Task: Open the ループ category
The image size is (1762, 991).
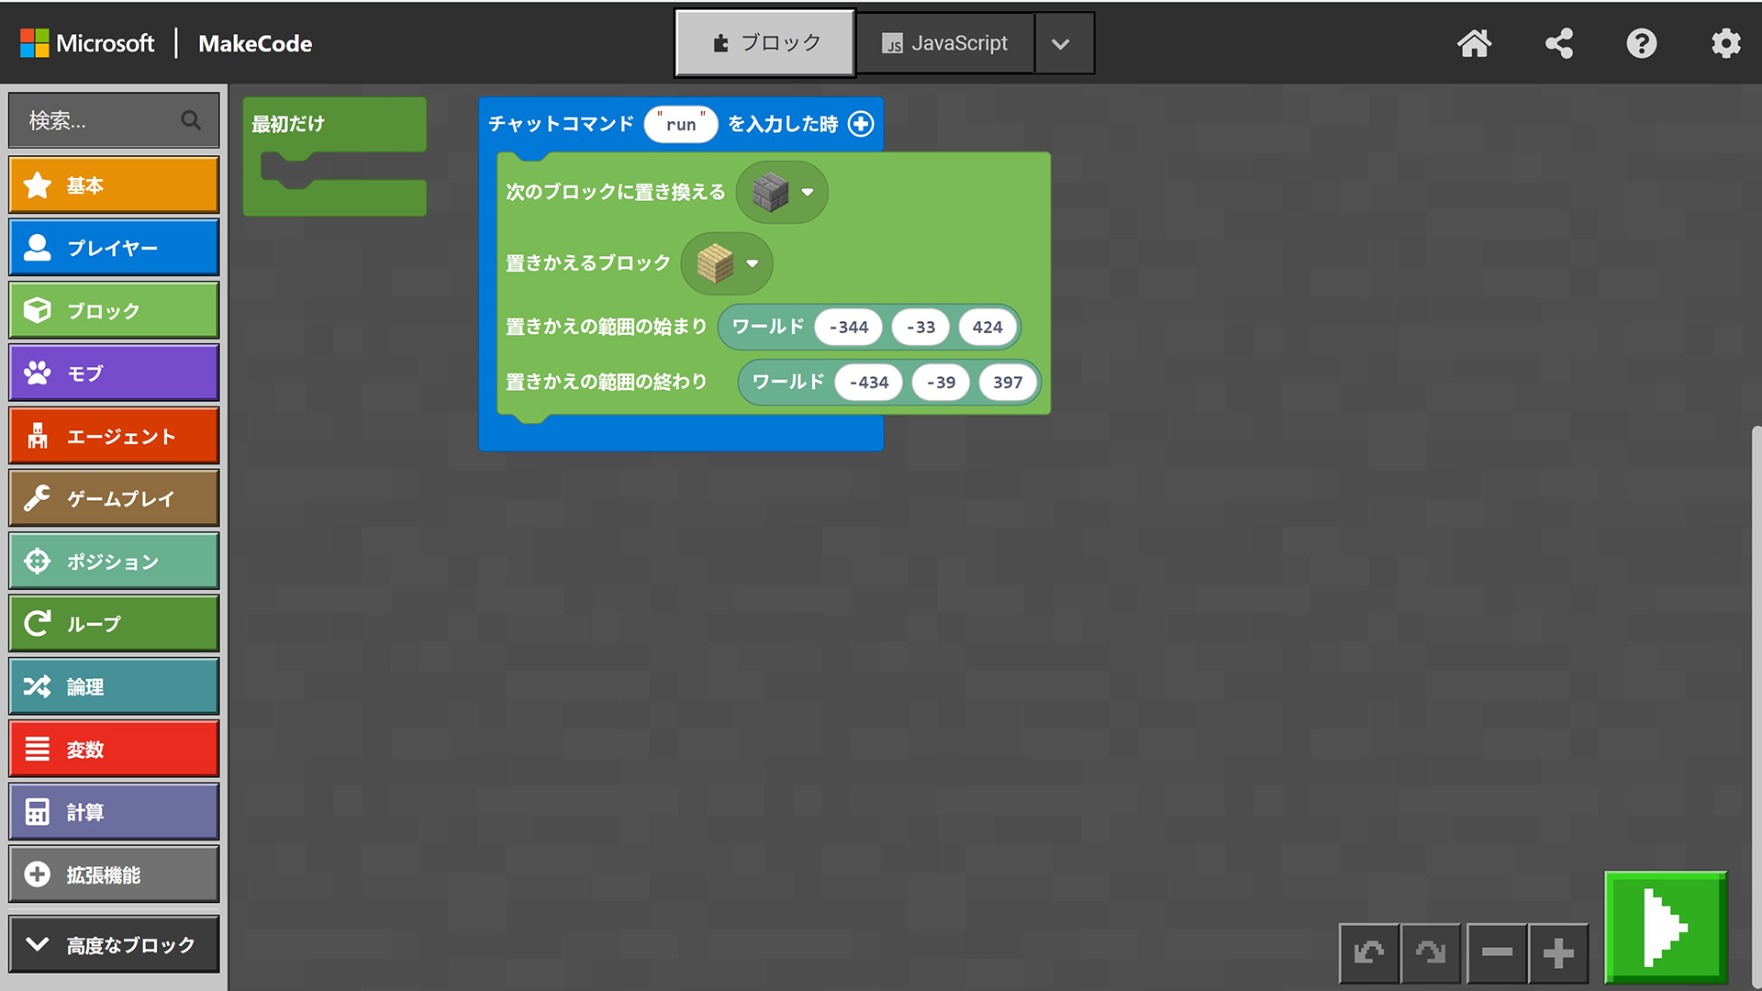Action: coord(114,624)
